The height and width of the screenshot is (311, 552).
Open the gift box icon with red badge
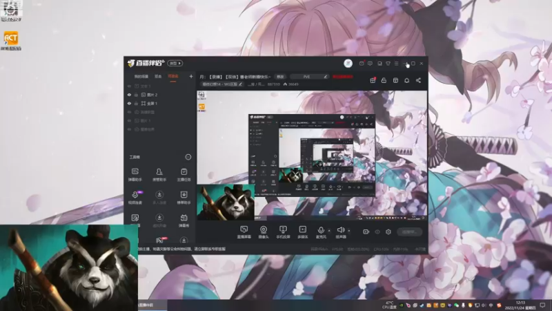click(x=373, y=80)
